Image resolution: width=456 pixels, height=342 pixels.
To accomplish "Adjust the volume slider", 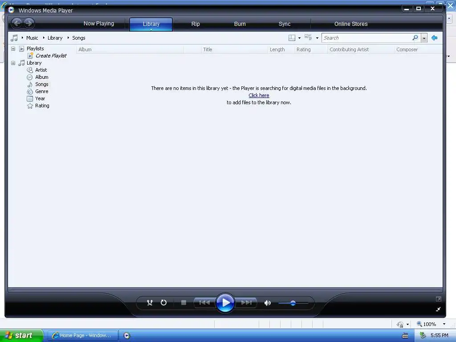I will (293, 303).
